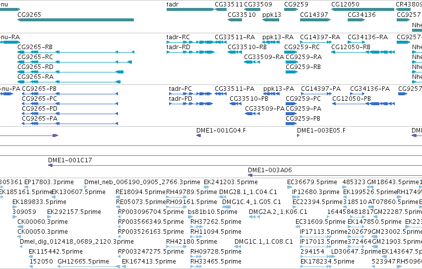Viewport: 422px width, 269px height.
Task: Select the ppk13 gene label
Action: [x=272, y=15]
